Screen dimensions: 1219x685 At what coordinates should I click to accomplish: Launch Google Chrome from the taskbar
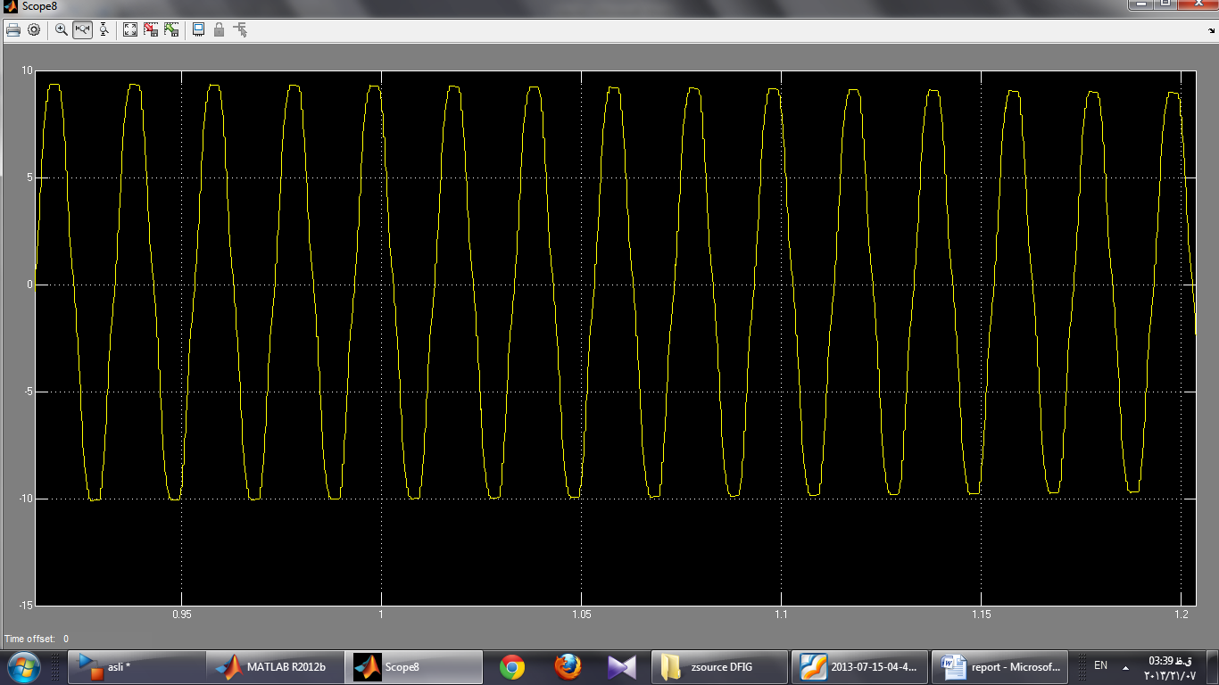point(512,666)
